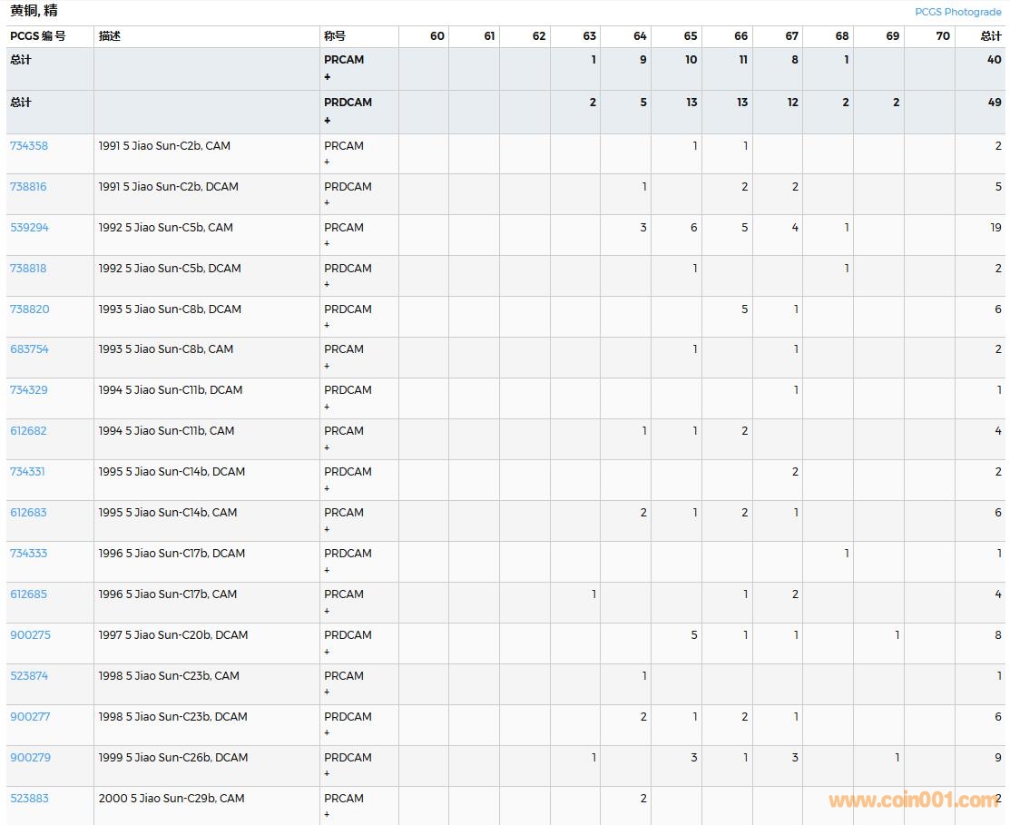Image resolution: width=1010 pixels, height=825 pixels.
Task: Open PCGS number 734333
Action: coord(29,554)
